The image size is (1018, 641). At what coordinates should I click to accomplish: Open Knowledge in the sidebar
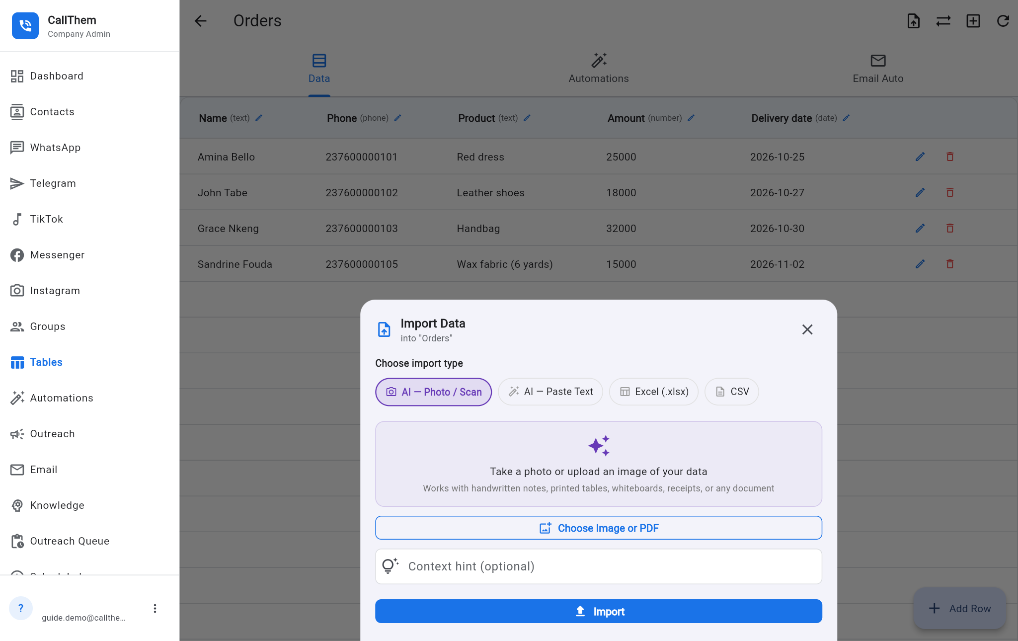pyautogui.click(x=89, y=505)
